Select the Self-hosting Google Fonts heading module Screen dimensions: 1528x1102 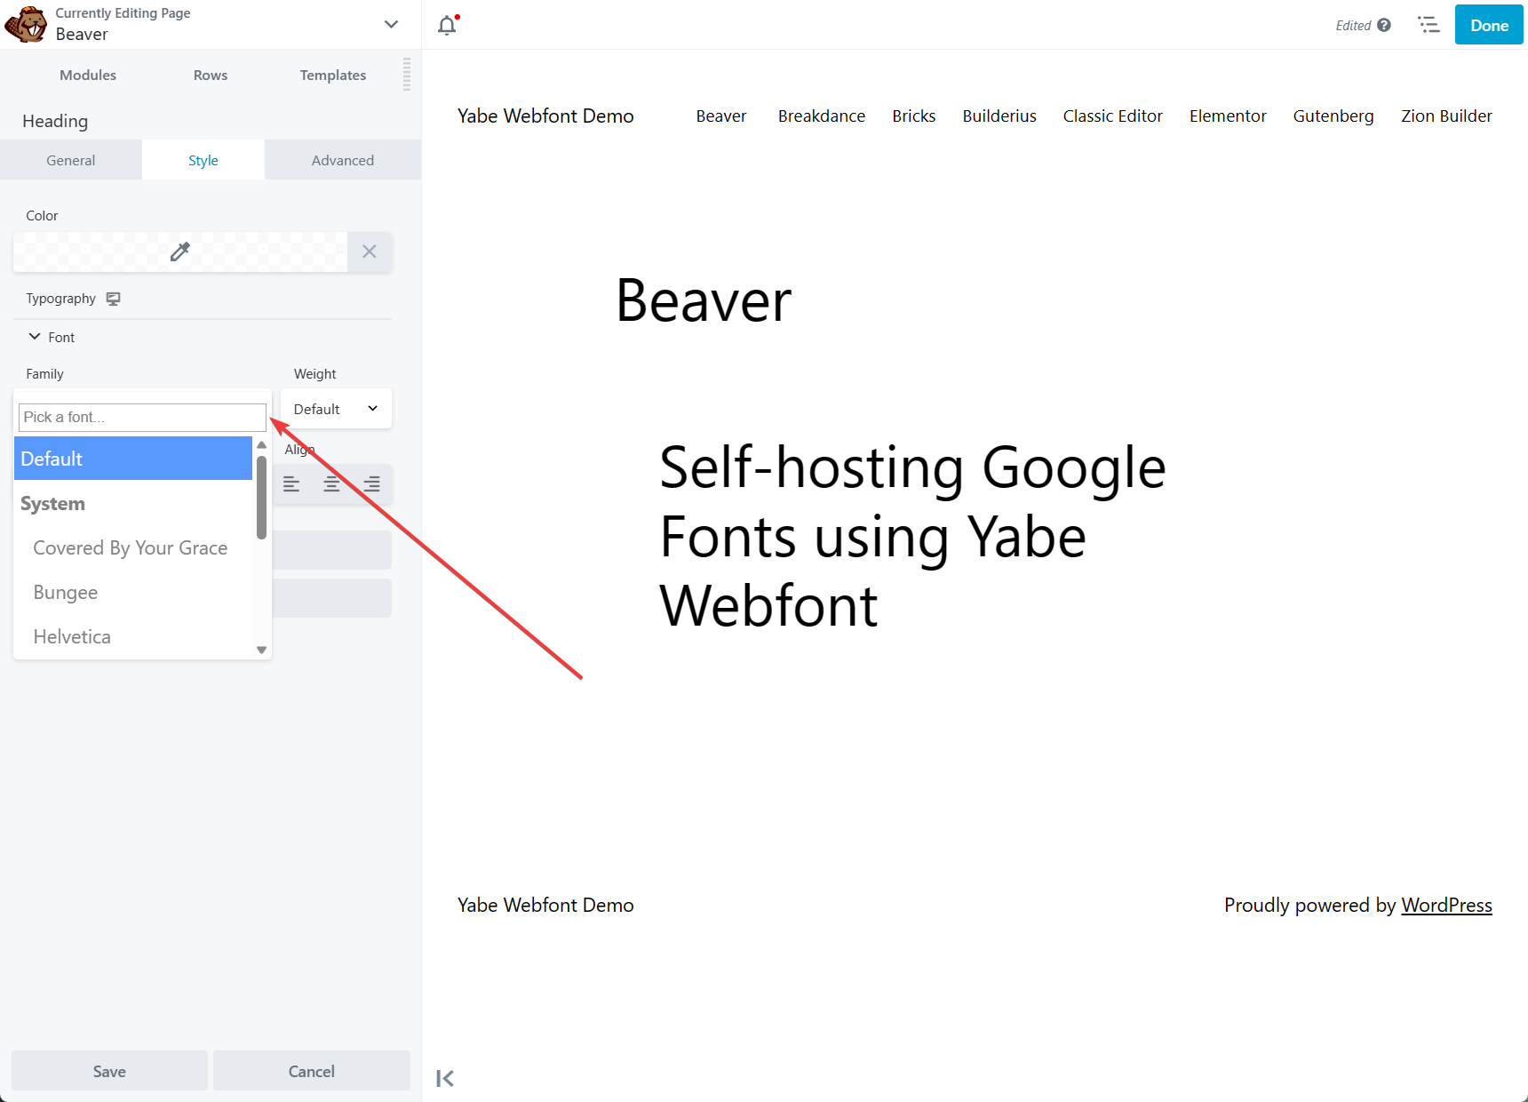coord(912,536)
